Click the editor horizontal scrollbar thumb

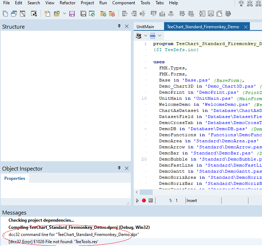click(x=146, y=192)
